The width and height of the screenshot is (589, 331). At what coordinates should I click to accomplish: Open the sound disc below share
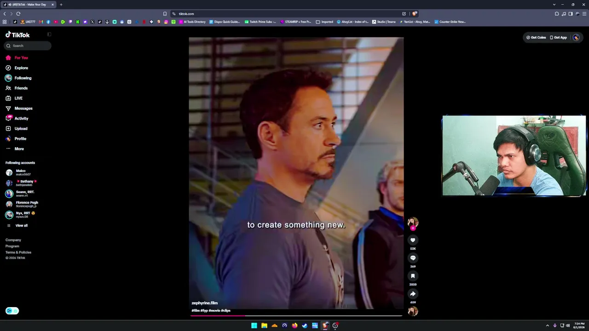pyautogui.click(x=413, y=311)
